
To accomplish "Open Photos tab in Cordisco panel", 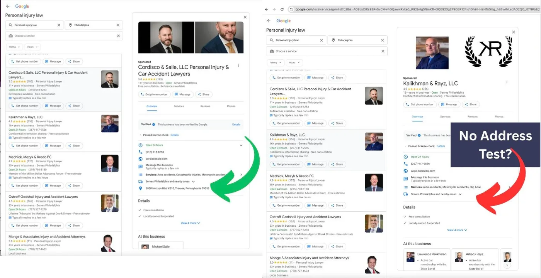I will (x=231, y=106).
